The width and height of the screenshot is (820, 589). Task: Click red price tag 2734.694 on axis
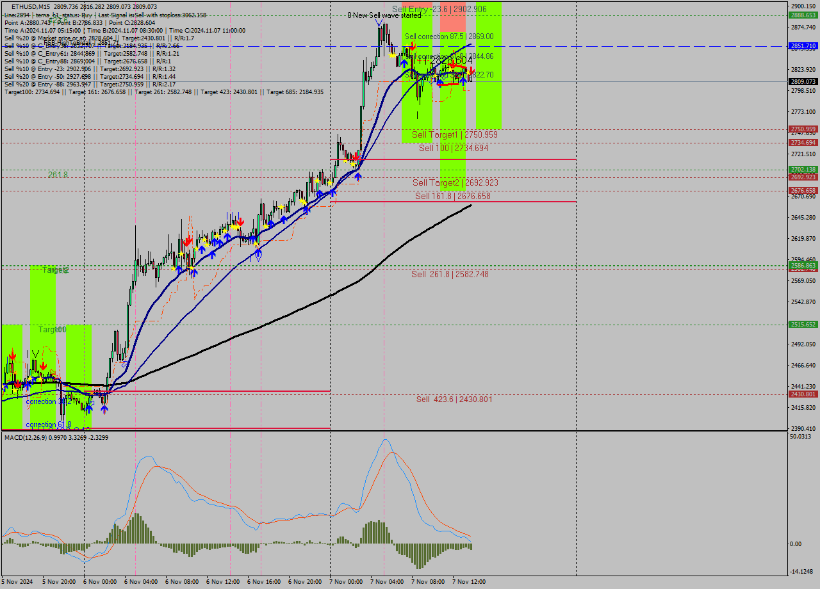(x=803, y=143)
